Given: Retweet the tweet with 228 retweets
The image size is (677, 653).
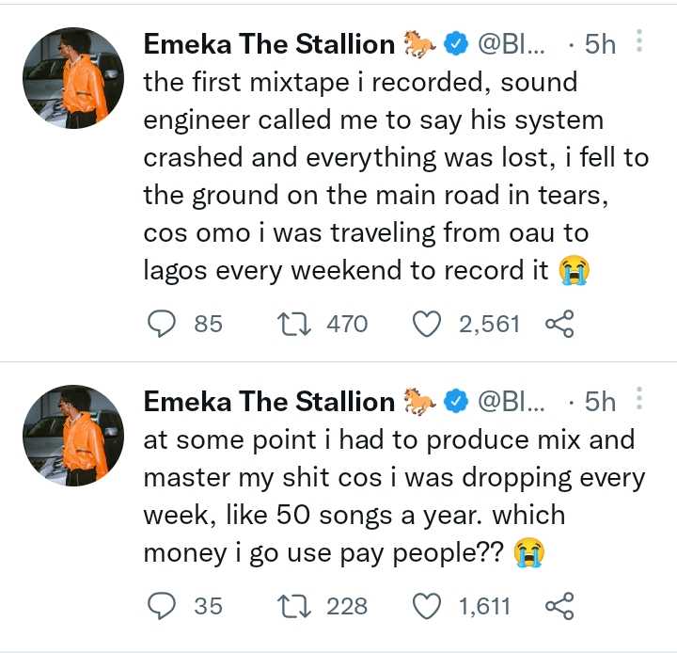Looking at the screenshot, I should (x=295, y=606).
